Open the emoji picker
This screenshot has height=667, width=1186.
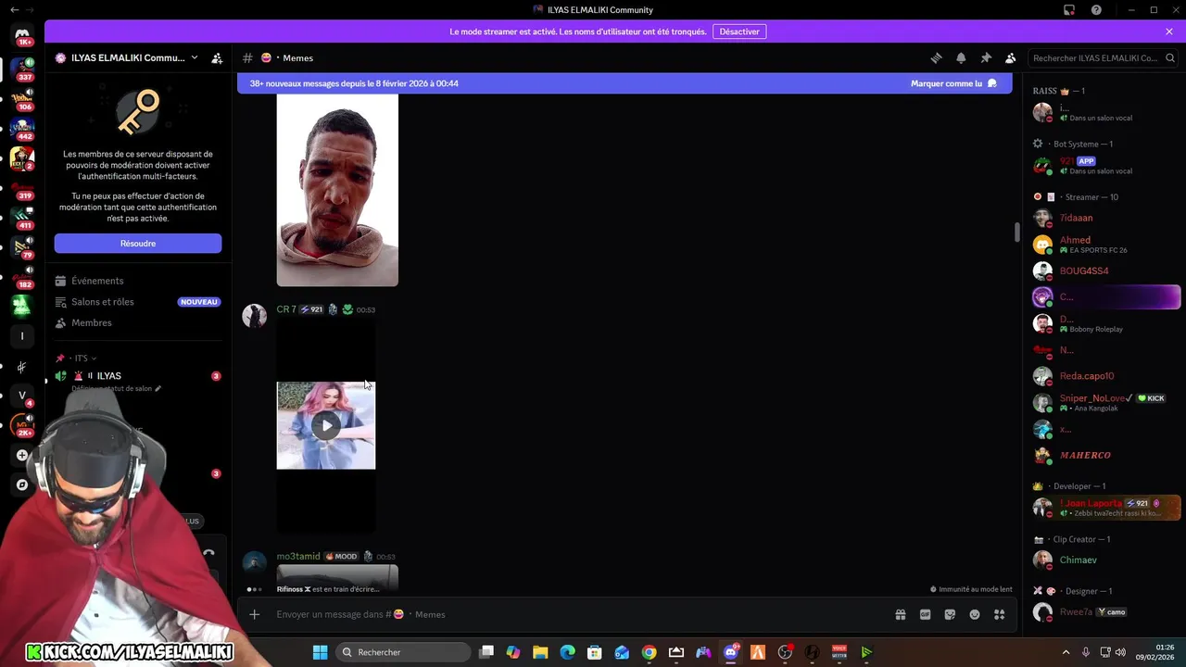tap(975, 614)
